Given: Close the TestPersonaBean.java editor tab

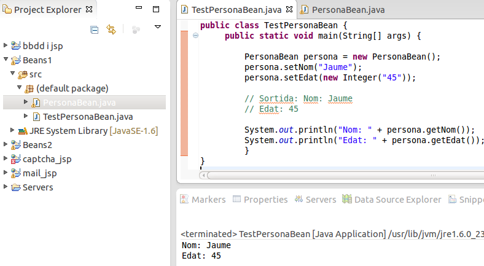Looking at the screenshot, I should click(289, 10).
